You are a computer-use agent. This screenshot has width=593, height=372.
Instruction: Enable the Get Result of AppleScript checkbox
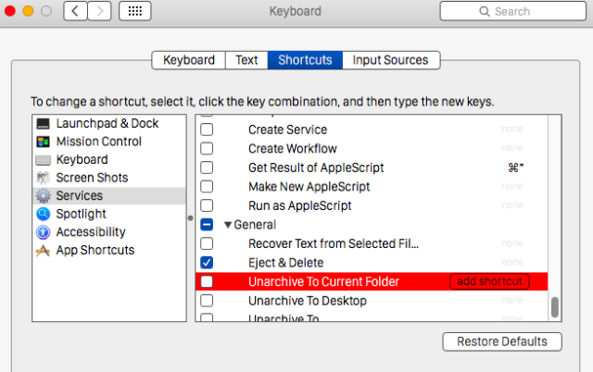pyautogui.click(x=207, y=167)
